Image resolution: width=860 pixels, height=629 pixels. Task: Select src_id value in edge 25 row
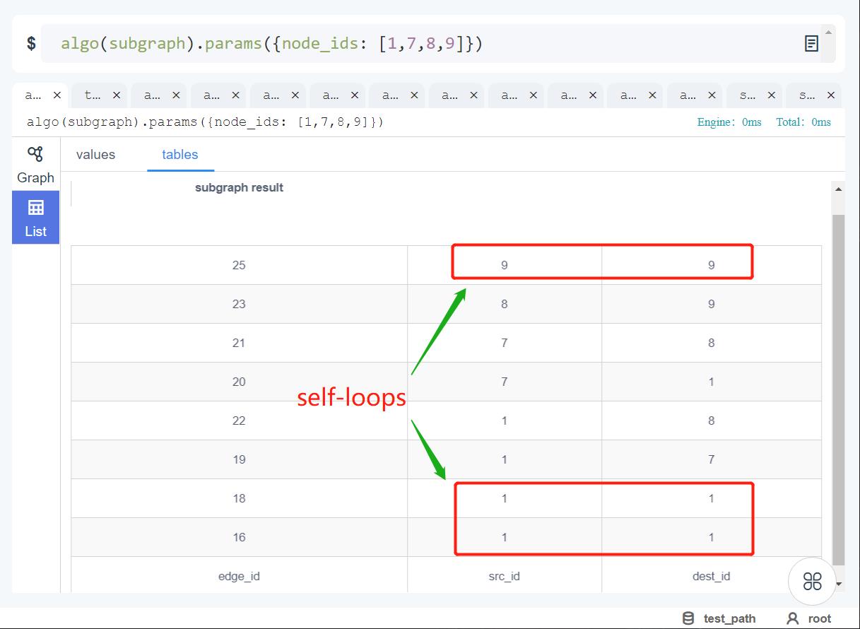click(x=504, y=265)
